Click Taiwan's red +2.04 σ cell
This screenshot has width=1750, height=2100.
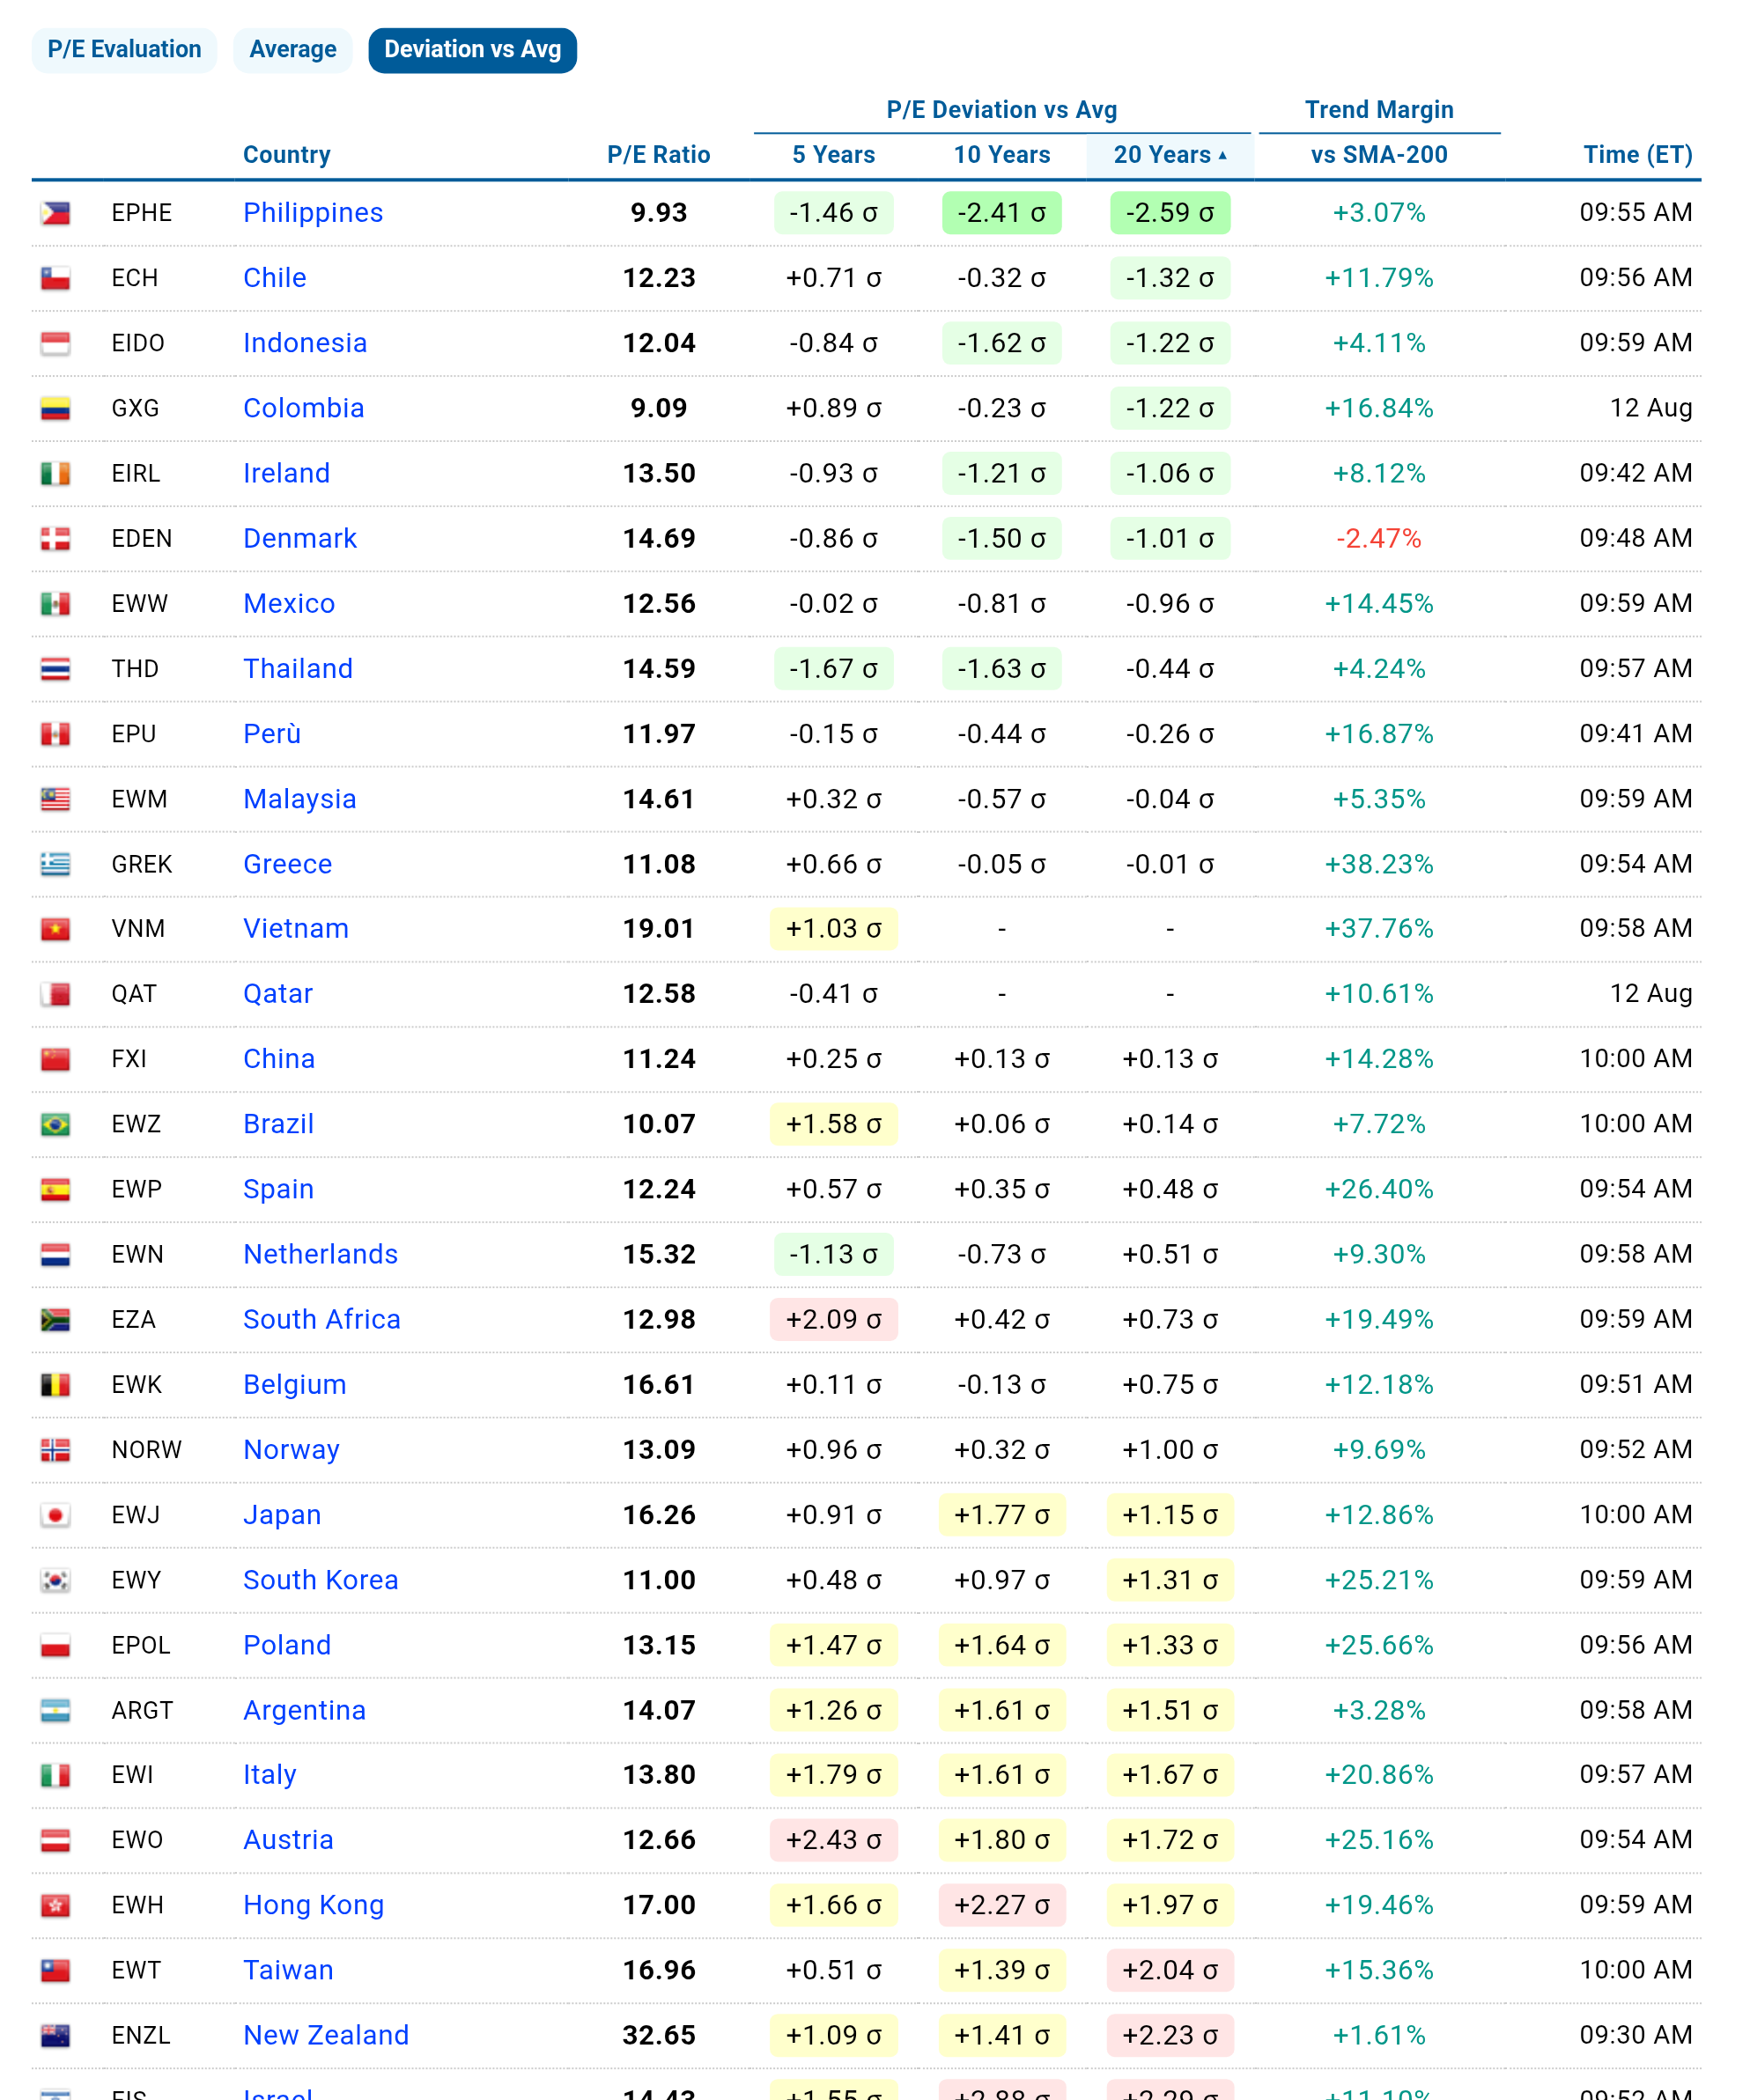tap(1170, 1970)
